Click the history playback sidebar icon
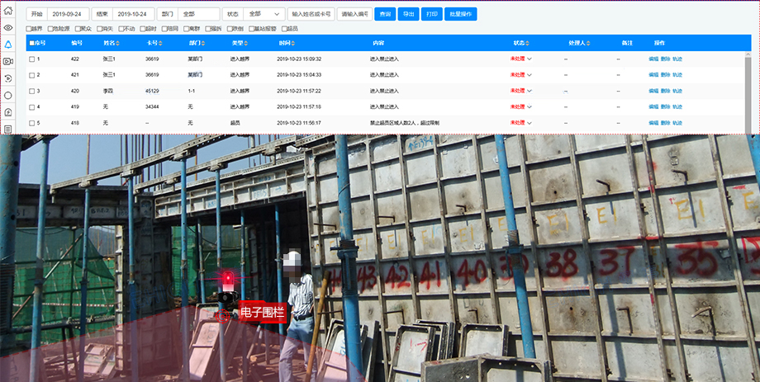760x382 pixels. 7,78
